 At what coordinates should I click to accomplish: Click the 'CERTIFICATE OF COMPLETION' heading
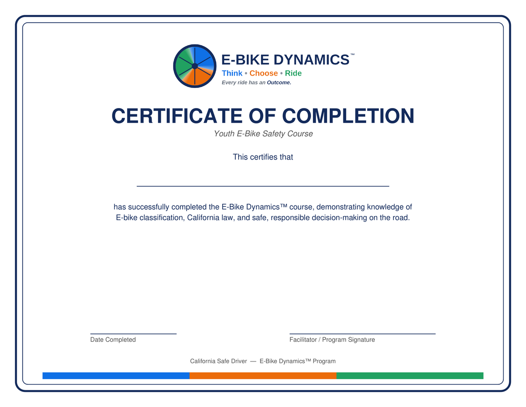[x=263, y=116]
